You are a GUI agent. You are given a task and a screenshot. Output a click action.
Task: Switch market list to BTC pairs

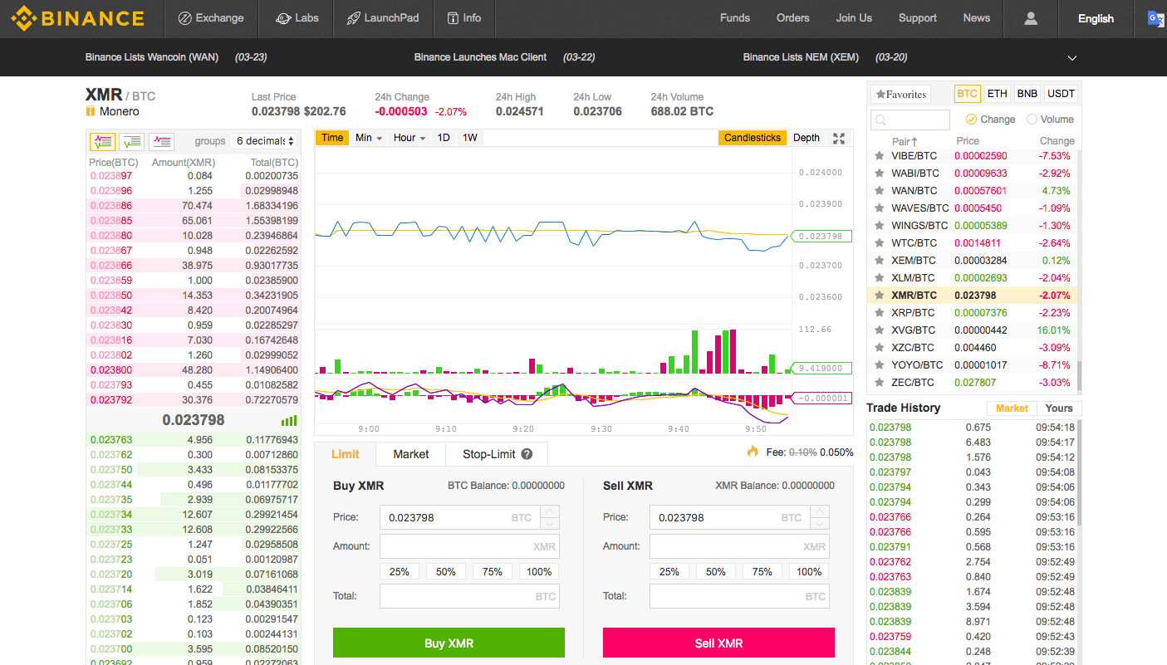point(967,94)
